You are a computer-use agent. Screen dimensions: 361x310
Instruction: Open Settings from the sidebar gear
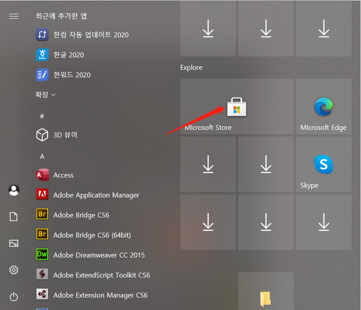[x=13, y=270]
